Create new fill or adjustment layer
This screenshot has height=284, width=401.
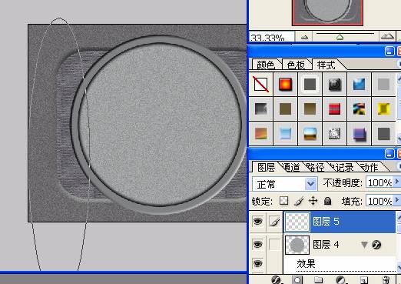pyautogui.click(x=340, y=280)
